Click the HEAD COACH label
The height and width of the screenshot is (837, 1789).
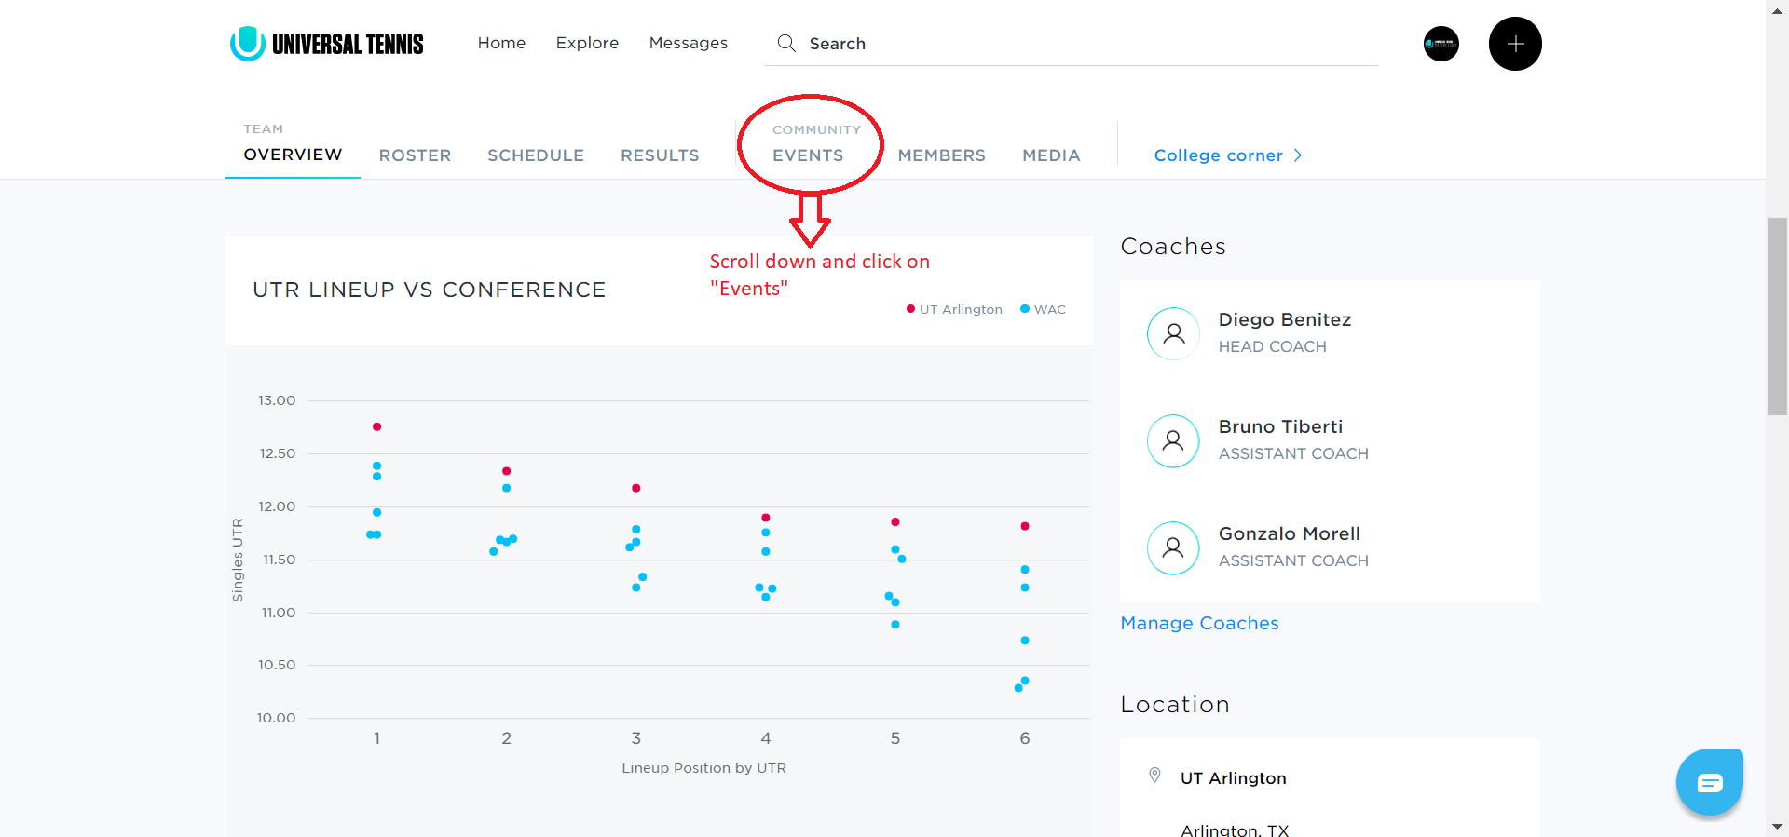[x=1272, y=346]
